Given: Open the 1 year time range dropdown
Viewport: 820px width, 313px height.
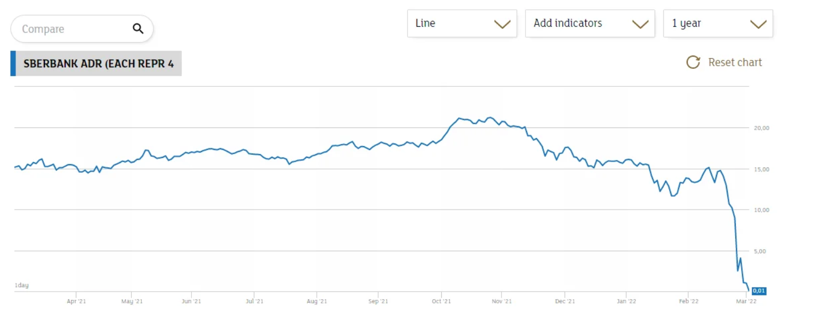Looking at the screenshot, I should [x=718, y=23].
